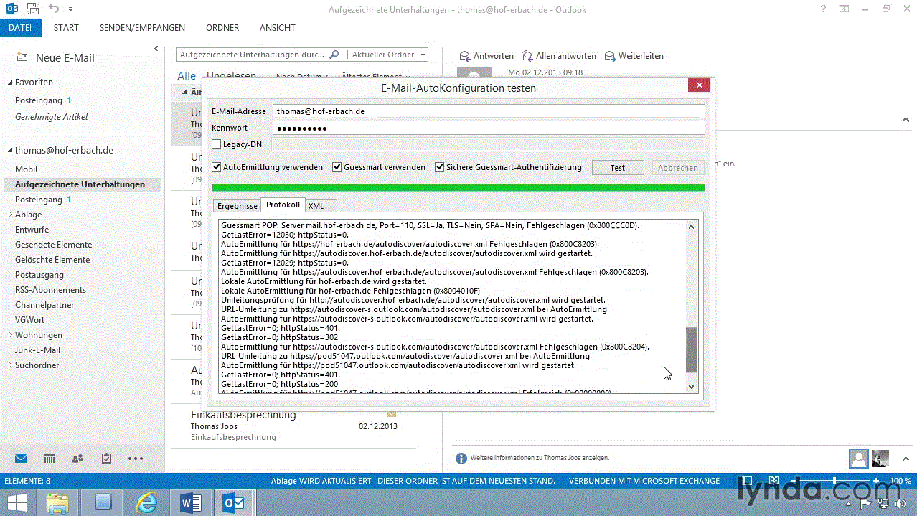Expand the people pane chevron
The image size is (917, 516).
click(906, 458)
